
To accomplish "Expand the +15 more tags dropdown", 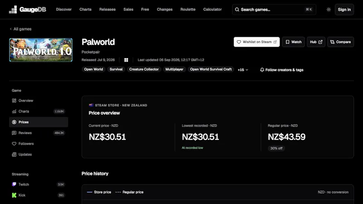I will tap(243, 70).
